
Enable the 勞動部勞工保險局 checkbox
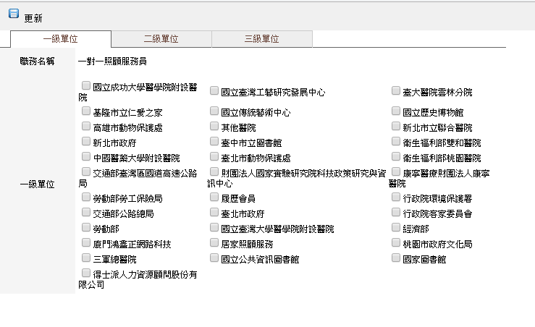87,198
